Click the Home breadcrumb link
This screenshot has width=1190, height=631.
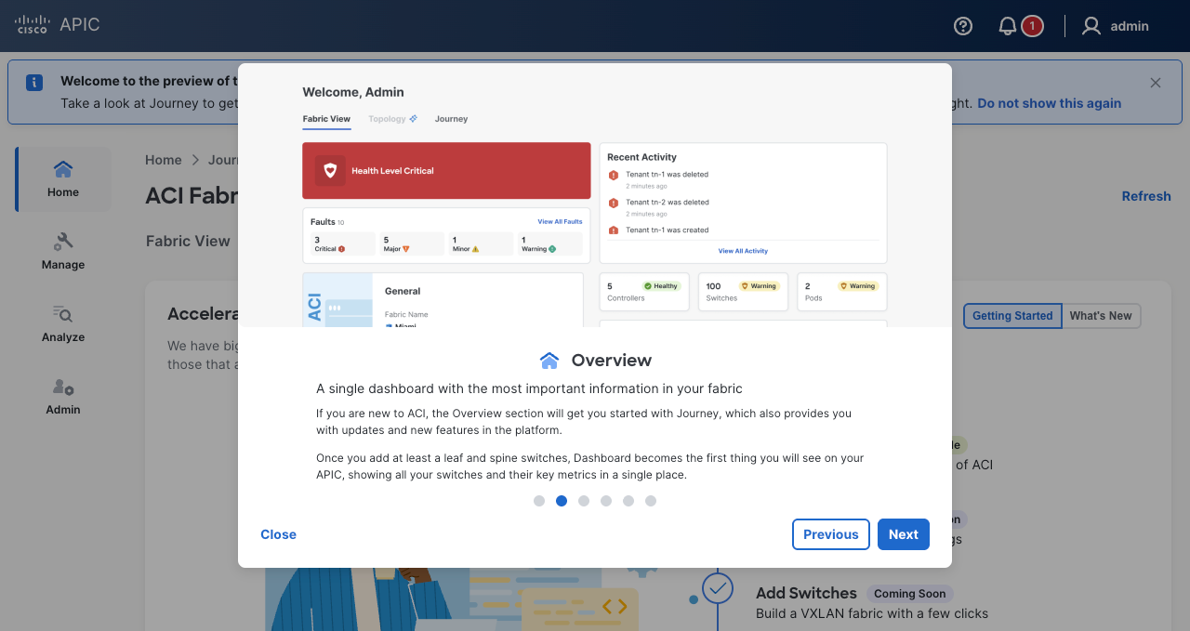pyautogui.click(x=164, y=160)
